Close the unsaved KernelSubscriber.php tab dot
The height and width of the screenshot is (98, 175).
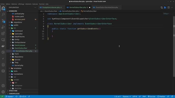point(90,7)
